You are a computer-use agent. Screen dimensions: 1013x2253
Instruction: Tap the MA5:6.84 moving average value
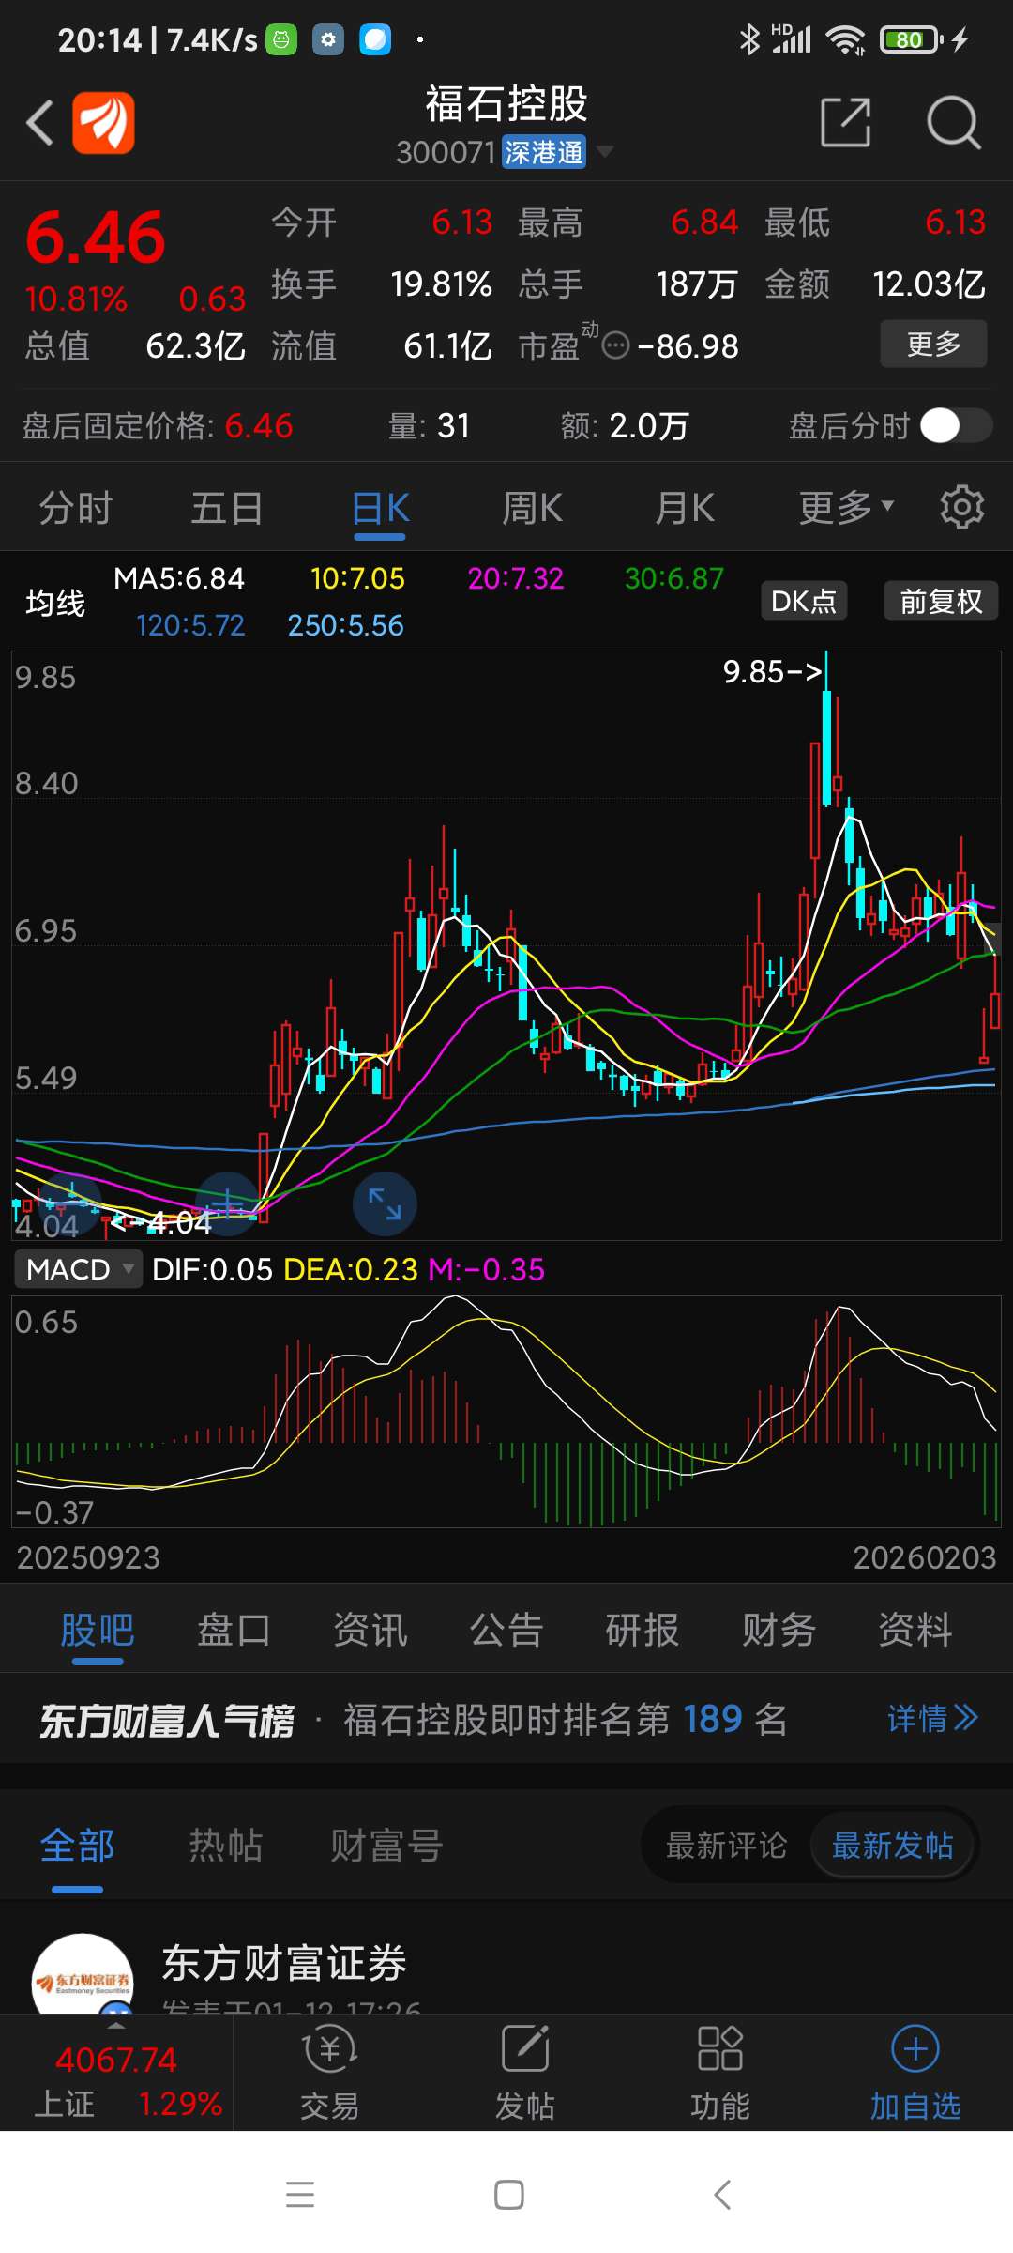179,578
